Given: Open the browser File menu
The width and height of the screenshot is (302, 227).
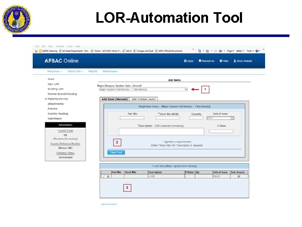Looking at the screenshot, I should pyautogui.click(x=37, y=46).
